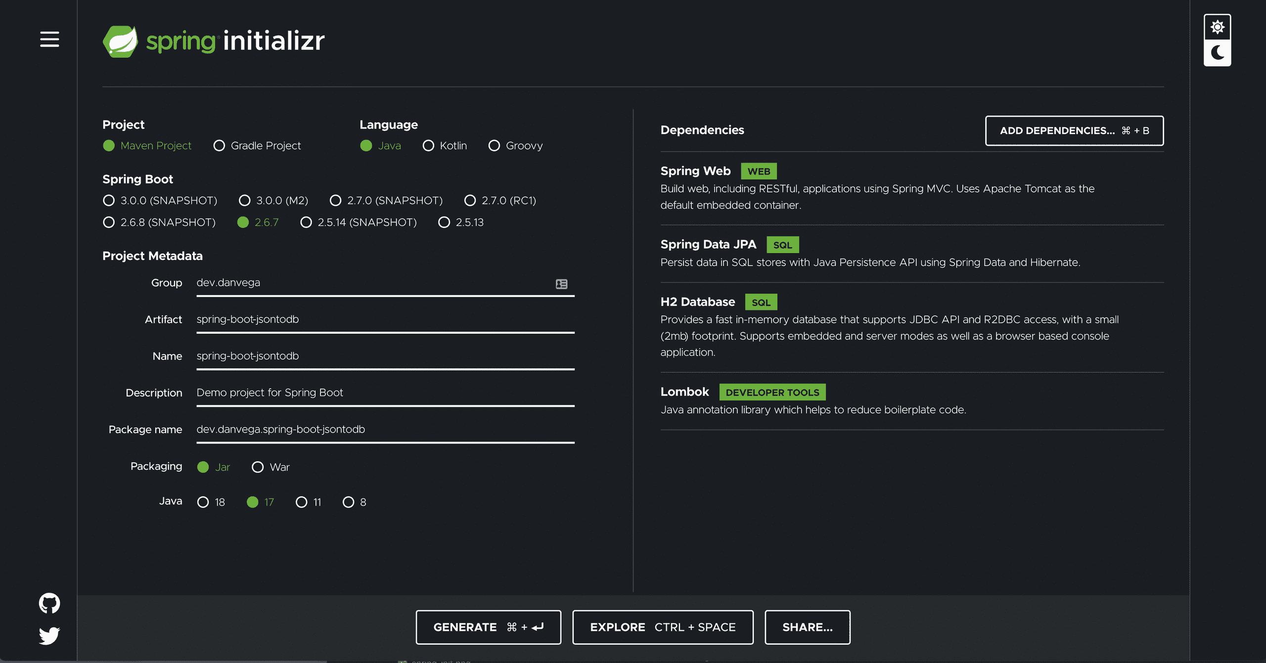Choose Kotlin as the language
This screenshot has height=663, width=1266.
point(428,146)
